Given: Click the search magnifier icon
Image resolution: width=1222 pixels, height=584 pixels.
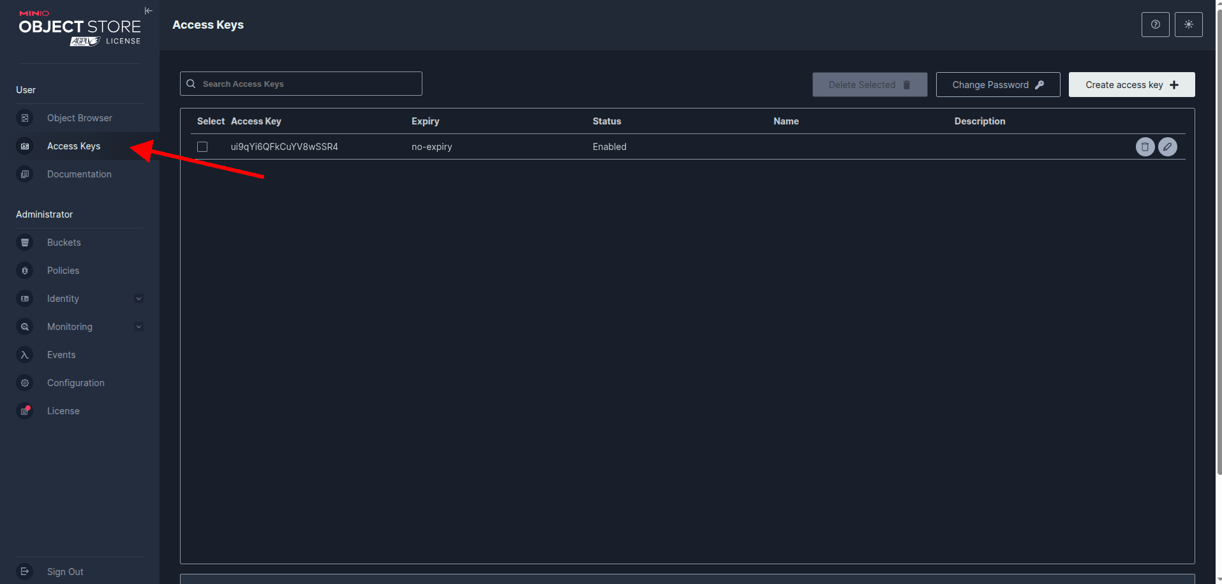Looking at the screenshot, I should click(191, 84).
